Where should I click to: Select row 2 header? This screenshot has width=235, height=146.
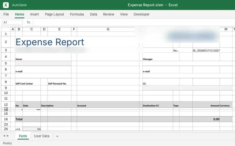(x=6, y=42)
